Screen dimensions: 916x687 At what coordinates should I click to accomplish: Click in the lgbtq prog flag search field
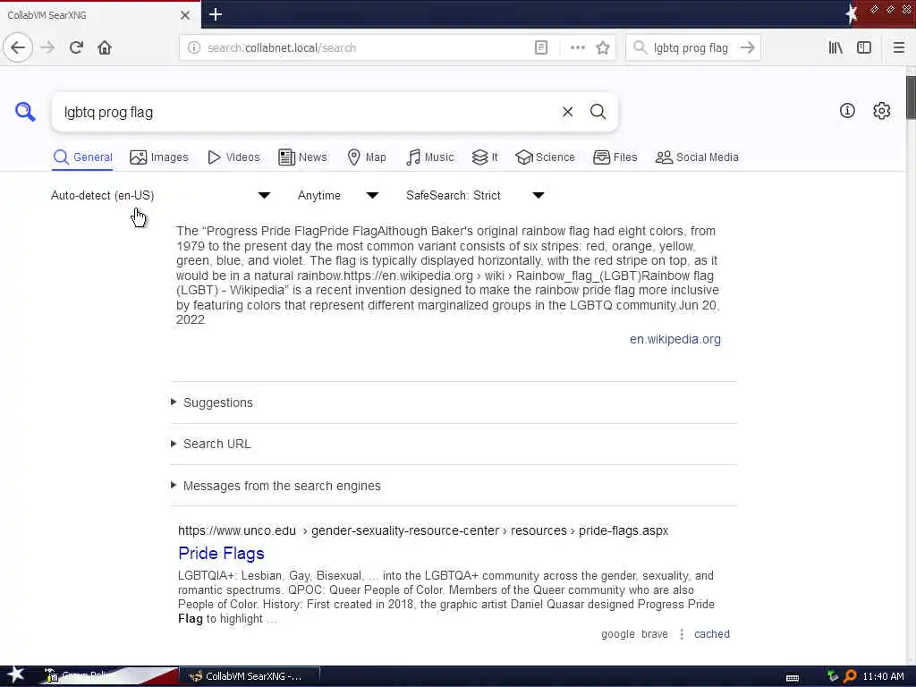pyautogui.click(x=307, y=112)
